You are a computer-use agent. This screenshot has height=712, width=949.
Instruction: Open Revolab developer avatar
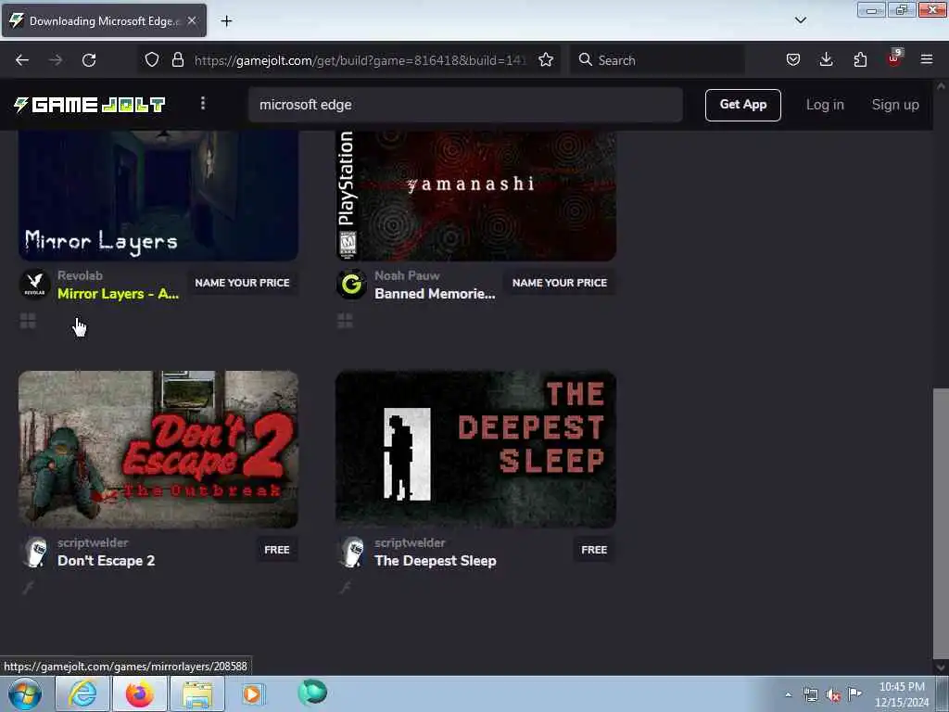pyautogui.click(x=34, y=284)
